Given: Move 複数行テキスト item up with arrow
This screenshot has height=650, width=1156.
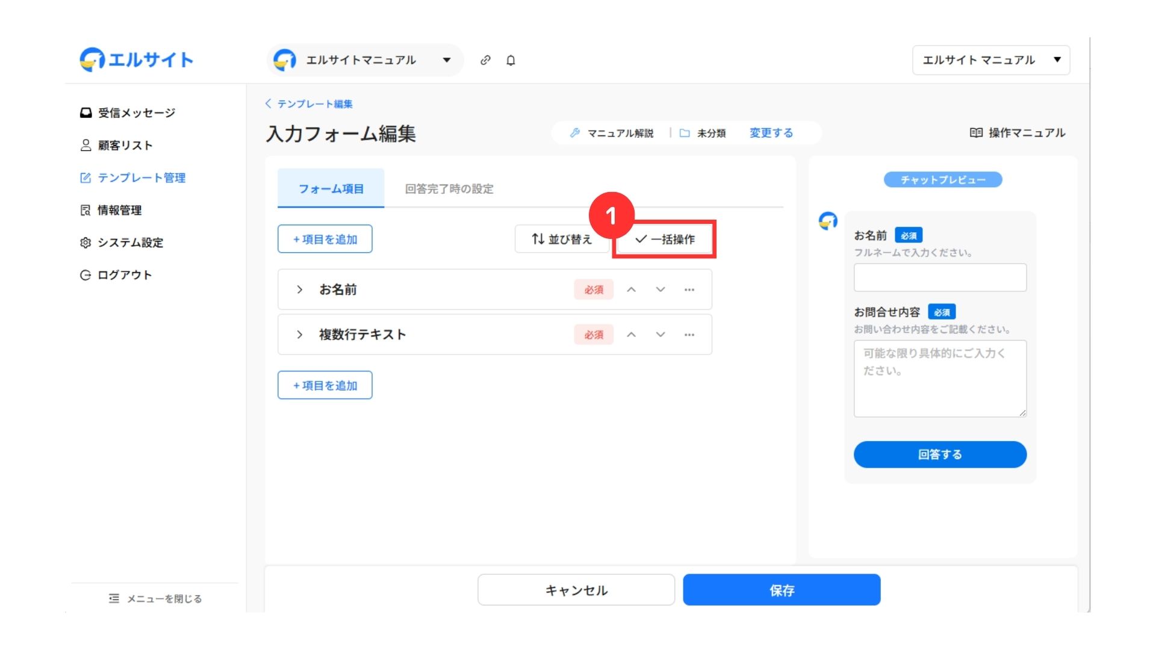Looking at the screenshot, I should click(631, 335).
